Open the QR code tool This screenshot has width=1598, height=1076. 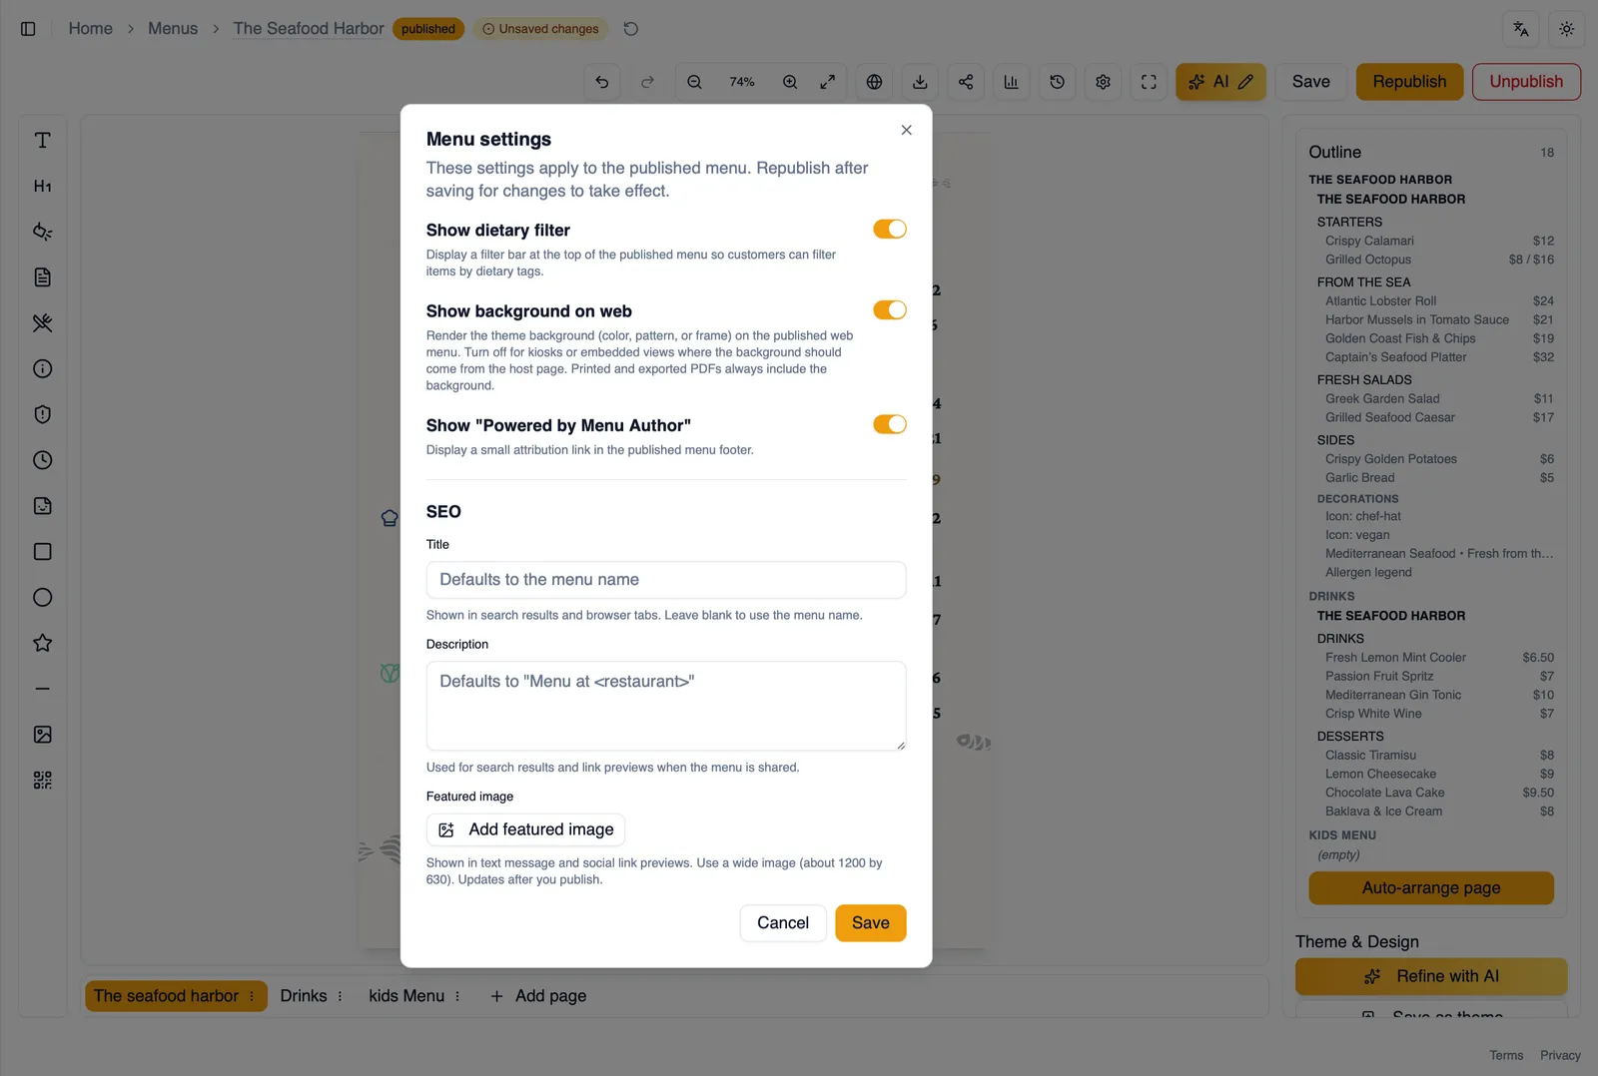coord(42,781)
